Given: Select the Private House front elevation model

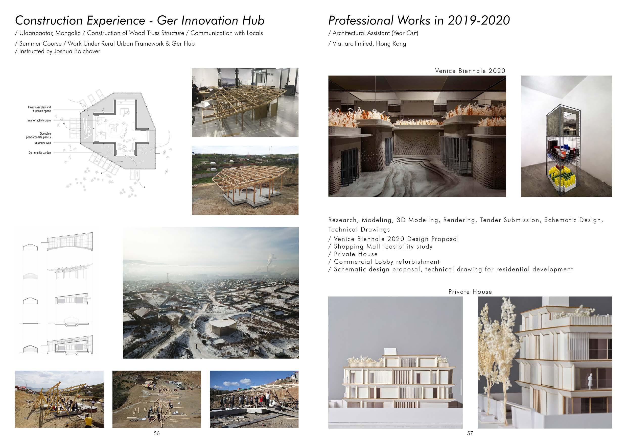Looking at the screenshot, I should [395, 362].
